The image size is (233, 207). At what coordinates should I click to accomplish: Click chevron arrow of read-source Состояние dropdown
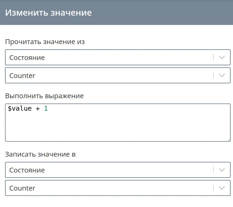point(222,57)
